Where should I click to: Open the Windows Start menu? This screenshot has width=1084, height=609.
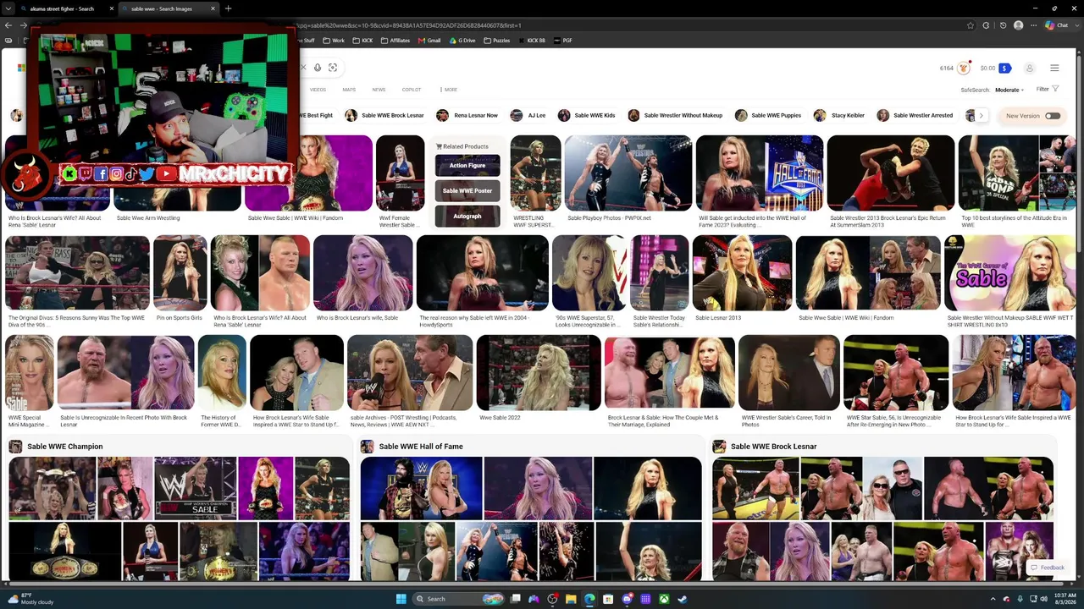(401, 599)
